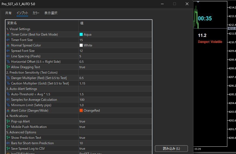This screenshot has height=154, width=236.
Task: Click the integer icon beside Spread Font Size
Action: click(8, 51)
